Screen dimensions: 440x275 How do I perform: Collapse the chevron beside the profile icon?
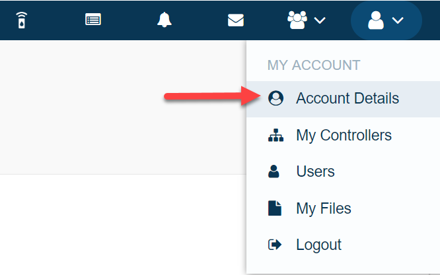(x=398, y=20)
